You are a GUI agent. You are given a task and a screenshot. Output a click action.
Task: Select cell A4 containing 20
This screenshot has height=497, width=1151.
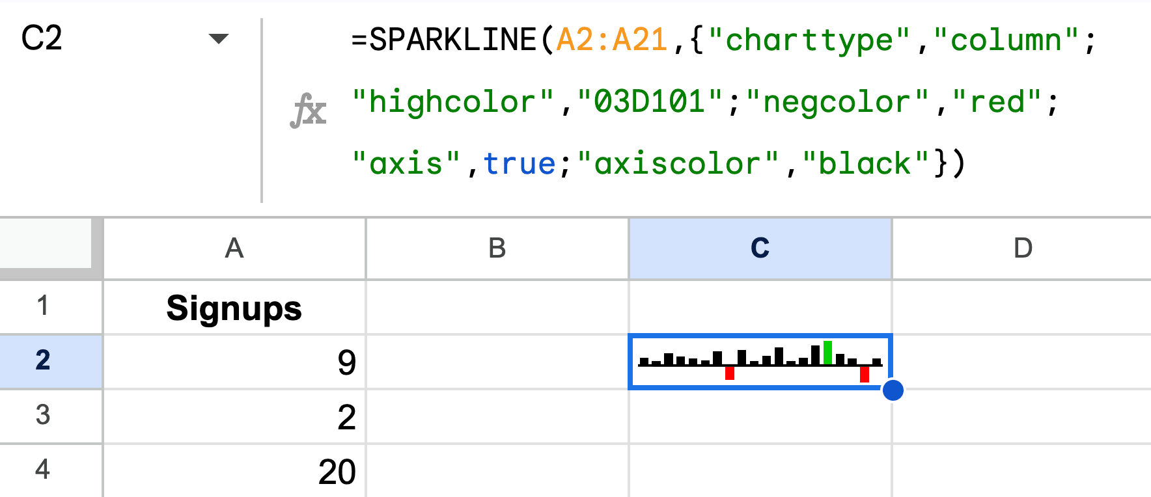tap(234, 471)
